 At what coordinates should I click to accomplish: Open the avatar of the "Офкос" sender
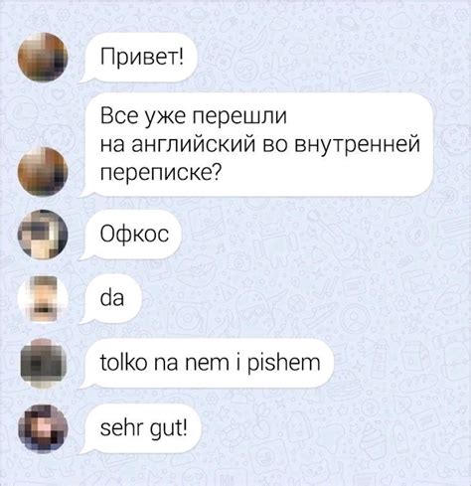[43, 235]
